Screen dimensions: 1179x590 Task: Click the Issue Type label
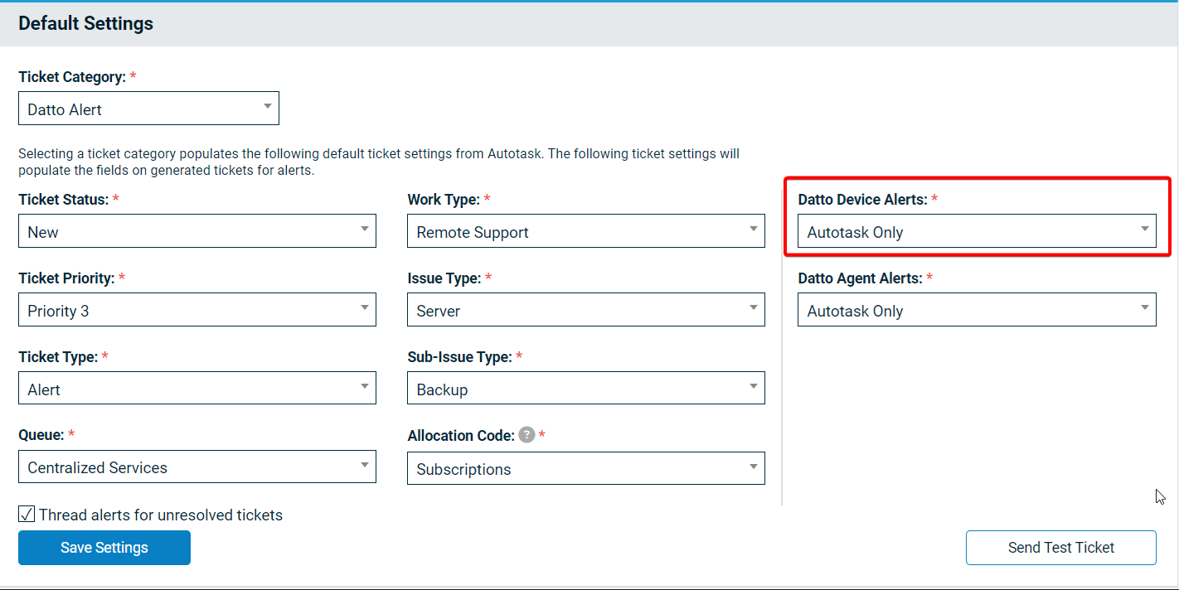pos(444,278)
